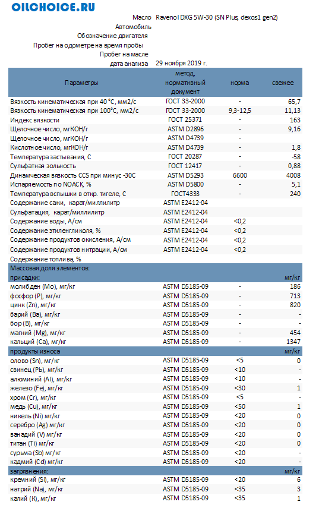Click the олово (Sn) row label
Viewport: 319px width, 508px height.
point(34,361)
